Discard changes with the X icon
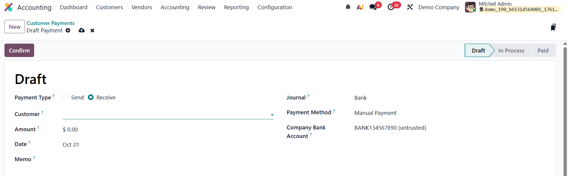 (92, 31)
